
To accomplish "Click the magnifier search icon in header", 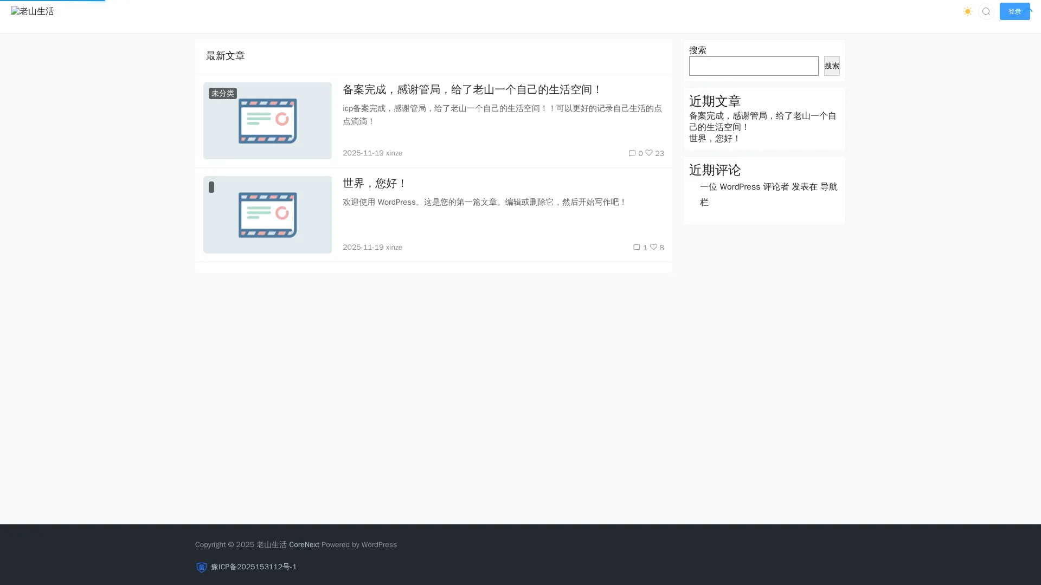I will [x=986, y=11].
